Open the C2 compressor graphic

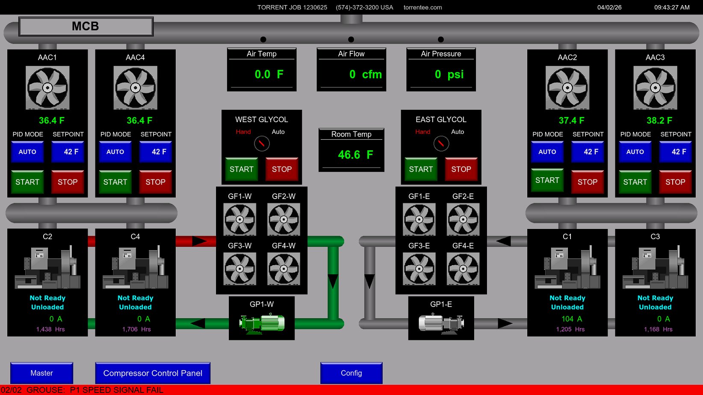click(x=47, y=267)
